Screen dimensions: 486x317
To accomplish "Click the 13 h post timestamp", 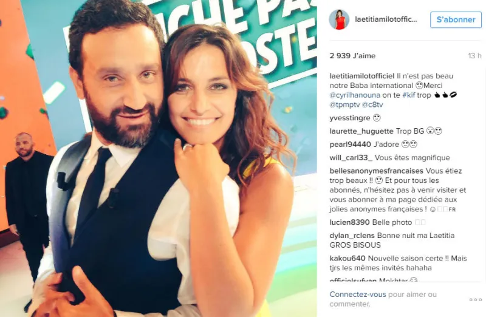I will tap(474, 56).
